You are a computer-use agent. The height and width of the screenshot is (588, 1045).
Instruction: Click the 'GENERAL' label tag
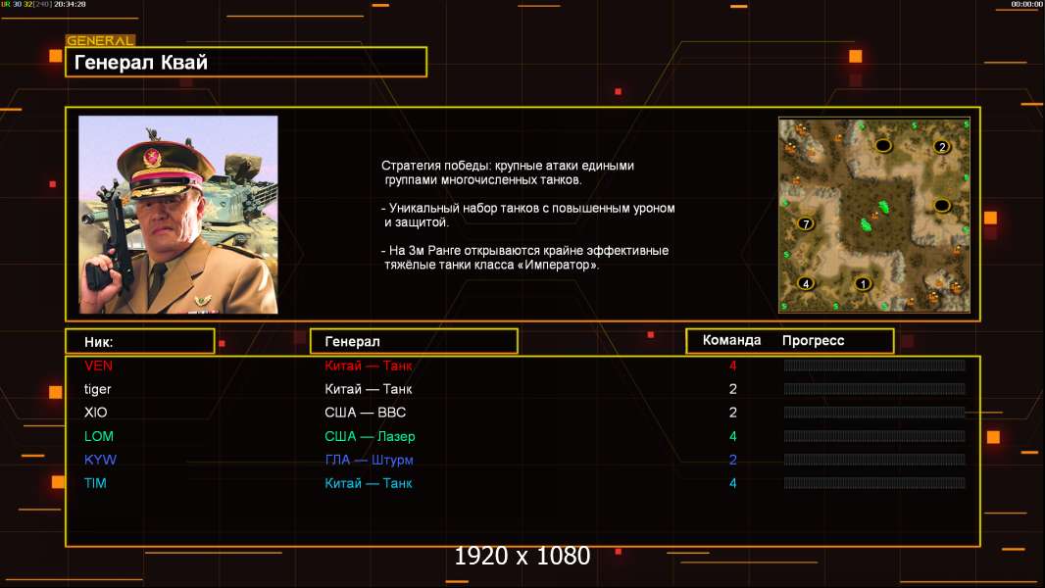tap(101, 40)
